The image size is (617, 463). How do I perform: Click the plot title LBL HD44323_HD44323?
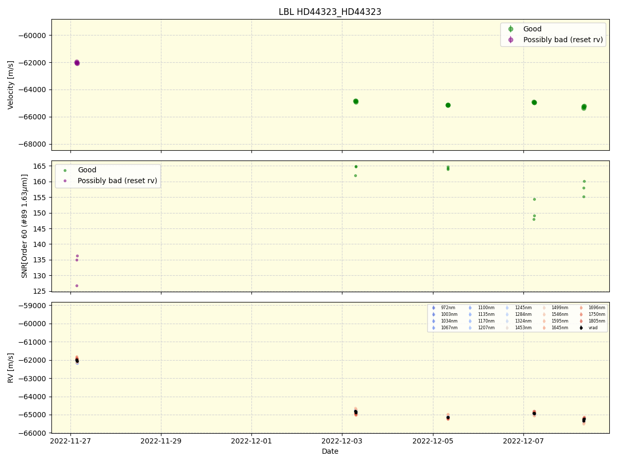[330, 12]
